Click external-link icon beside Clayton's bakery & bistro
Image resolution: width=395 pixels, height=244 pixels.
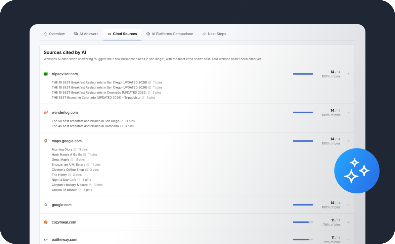(90, 185)
